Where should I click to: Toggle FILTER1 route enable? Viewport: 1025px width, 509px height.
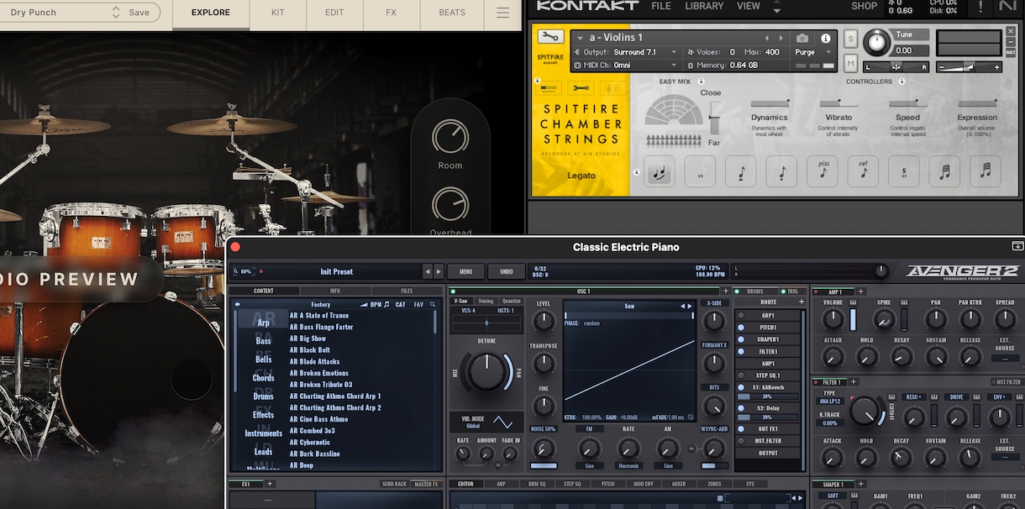click(741, 351)
